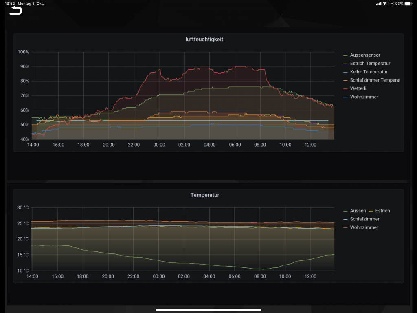The height and width of the screenshot is (313, 417).
Task: Tap the battery icon in status bar
Action: [408, 4]
